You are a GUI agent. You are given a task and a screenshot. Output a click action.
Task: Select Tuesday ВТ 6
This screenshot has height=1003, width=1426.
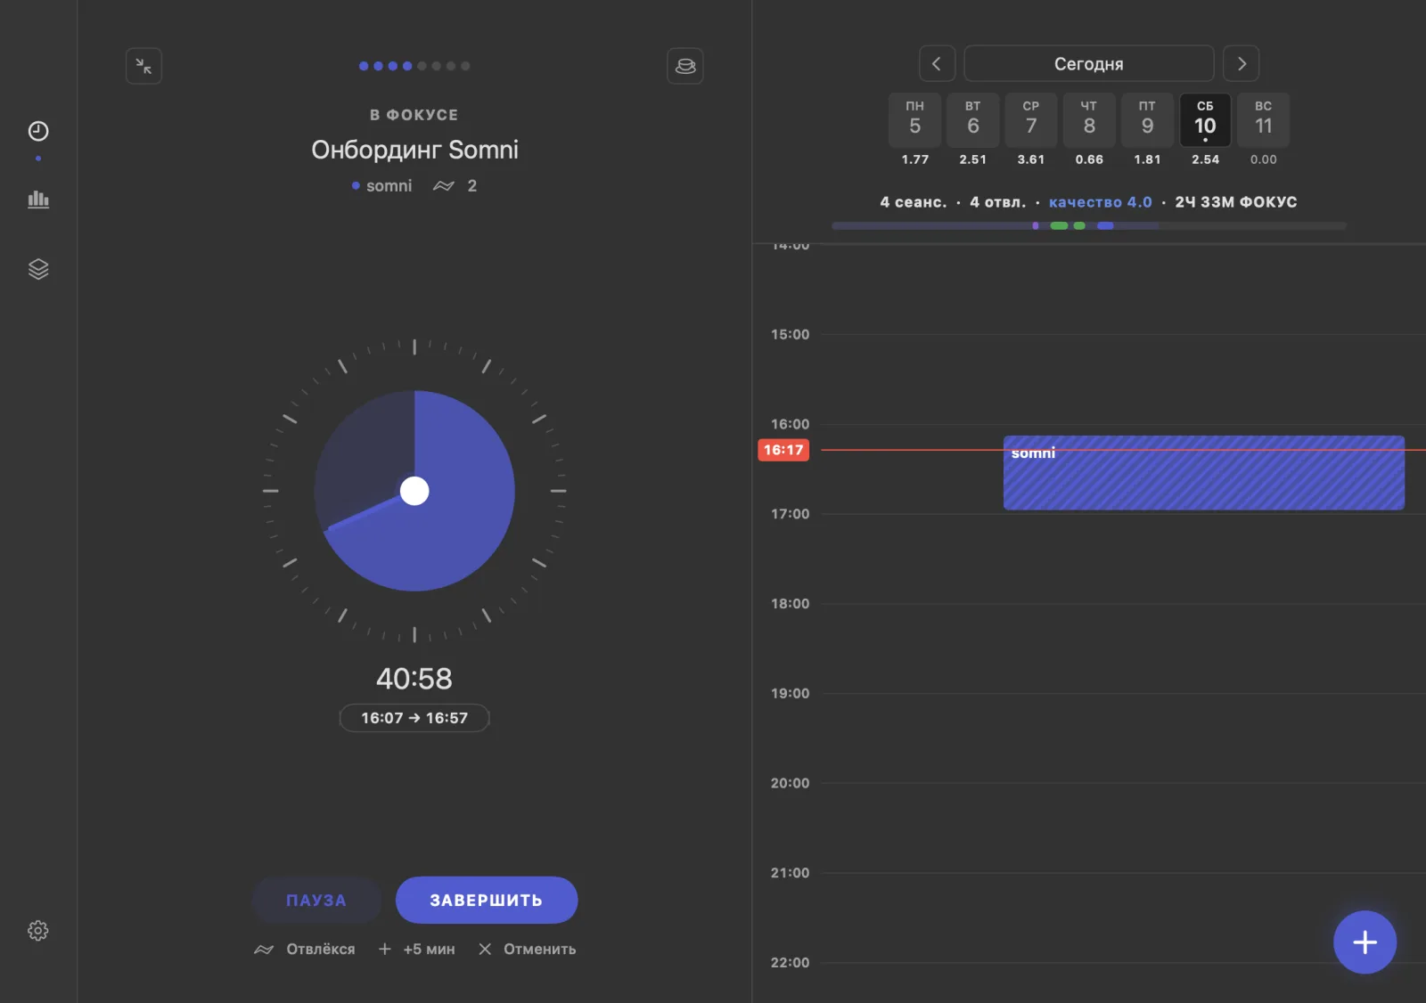(973, 119)
